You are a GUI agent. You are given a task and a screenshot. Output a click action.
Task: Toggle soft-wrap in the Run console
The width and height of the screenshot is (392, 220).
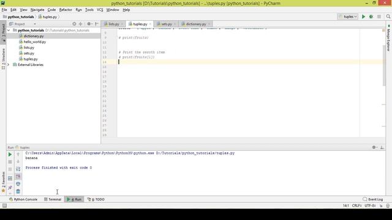[x=18, y=169]
